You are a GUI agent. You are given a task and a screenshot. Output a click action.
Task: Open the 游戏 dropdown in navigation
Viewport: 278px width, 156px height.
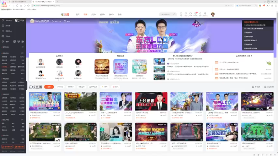pos(111,15)
